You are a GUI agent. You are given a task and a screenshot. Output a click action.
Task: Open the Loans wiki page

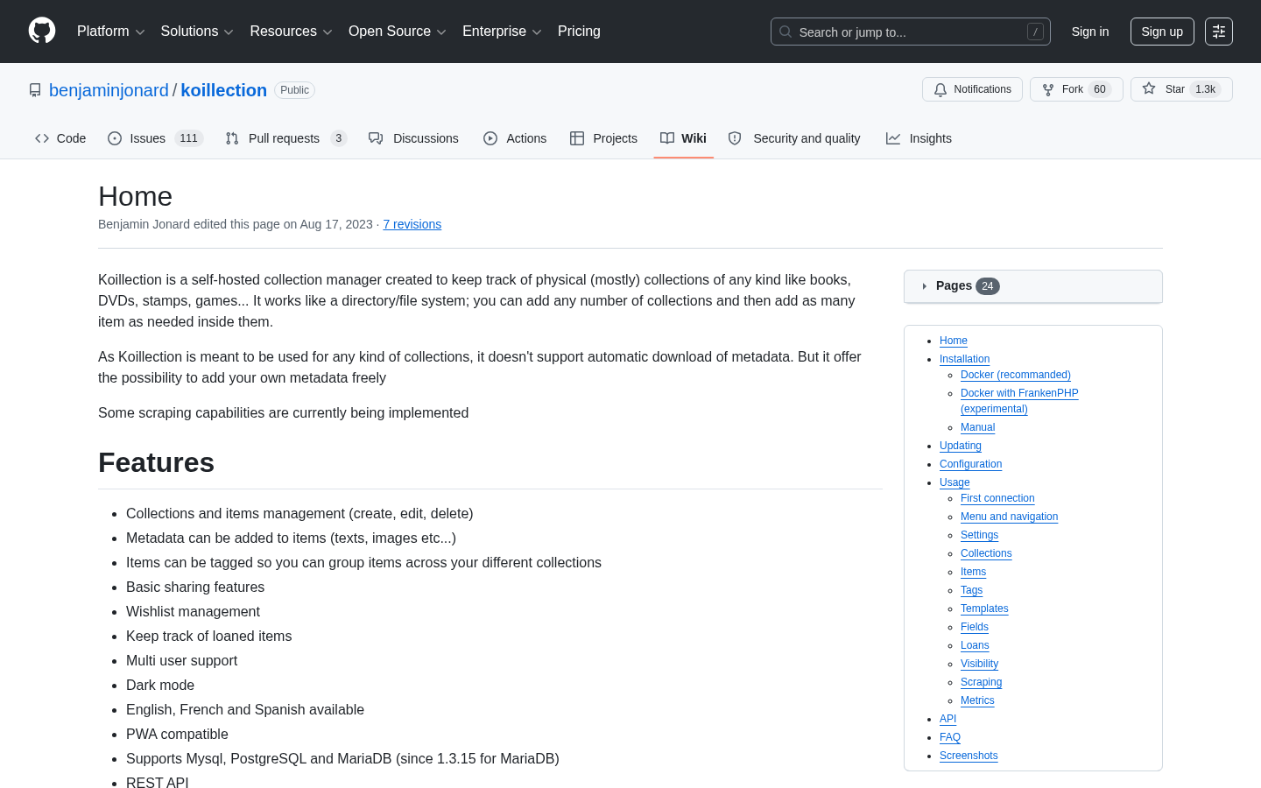pos(975,645)
